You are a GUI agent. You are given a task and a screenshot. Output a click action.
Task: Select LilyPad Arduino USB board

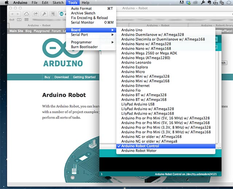[166, 104]
